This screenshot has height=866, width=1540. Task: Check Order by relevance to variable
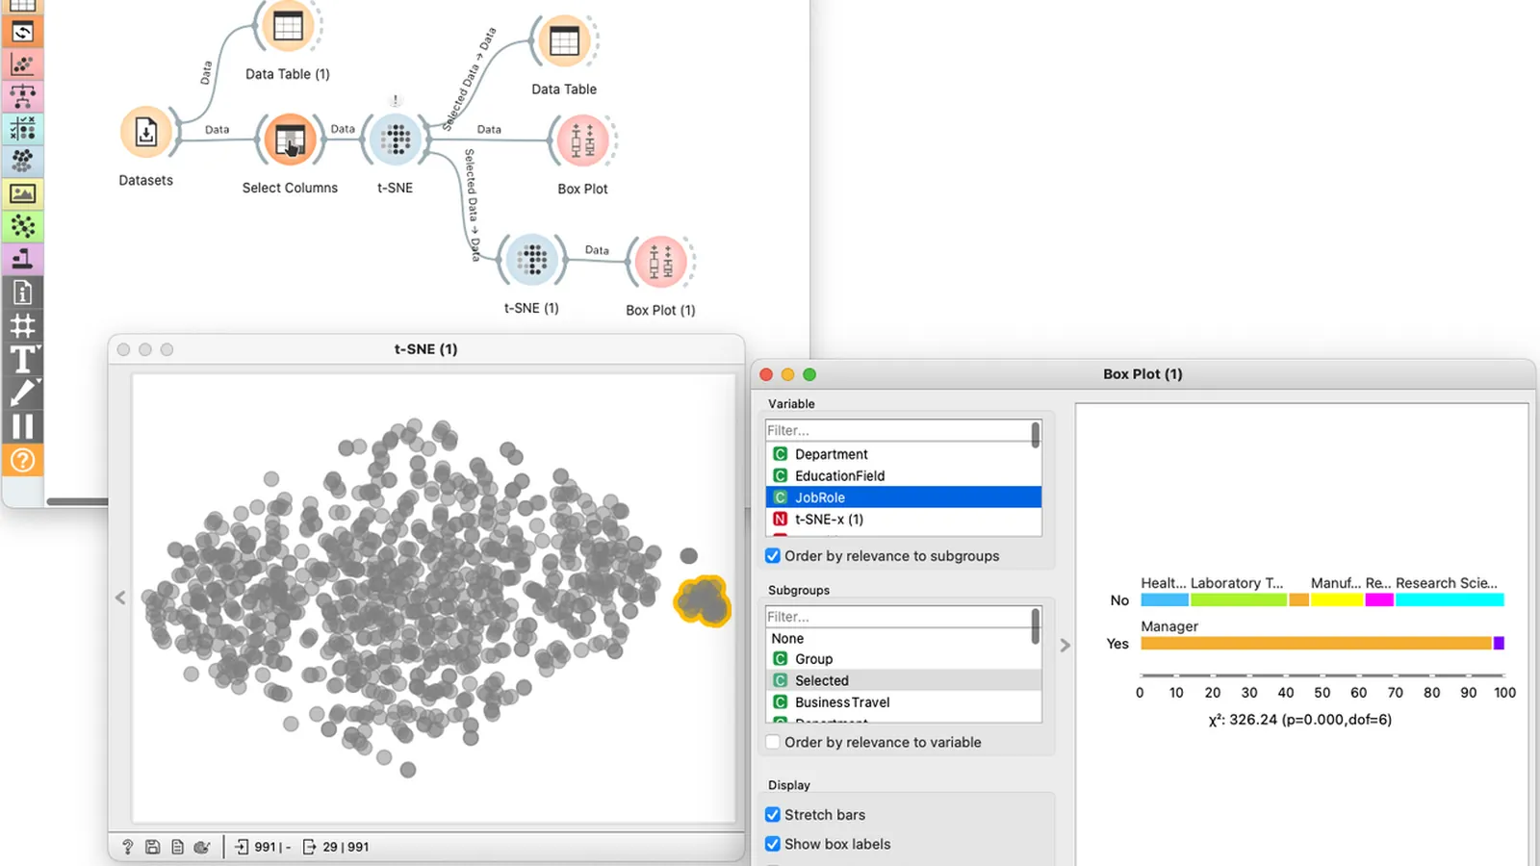tap(773, 742)
